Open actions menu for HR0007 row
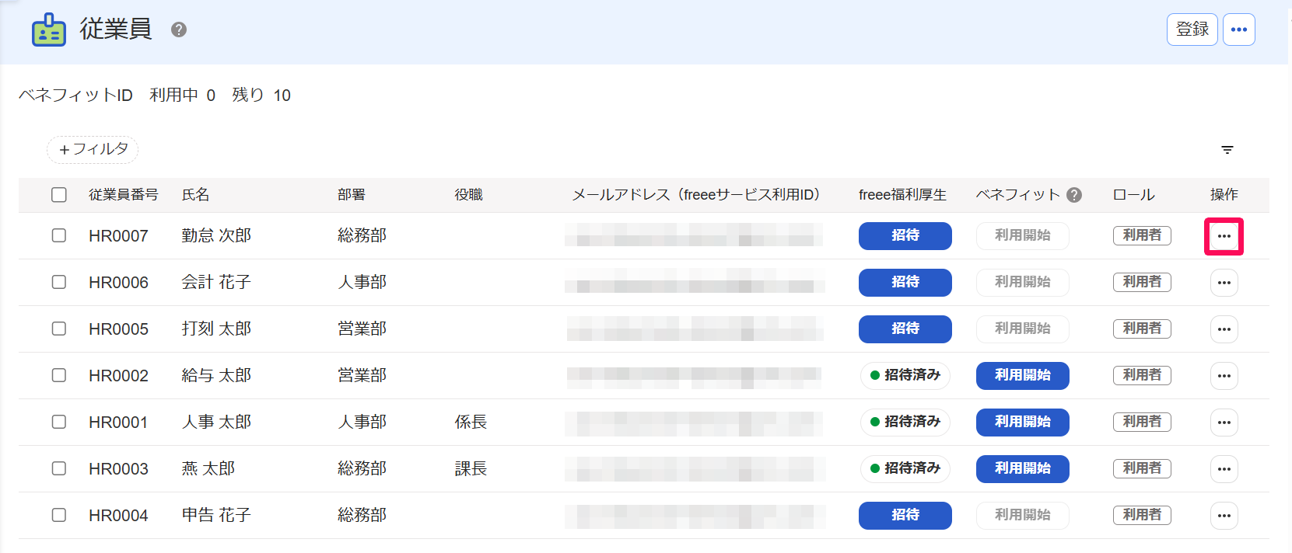Screen dimensions: 1292x553 (x=1224, y=236)
